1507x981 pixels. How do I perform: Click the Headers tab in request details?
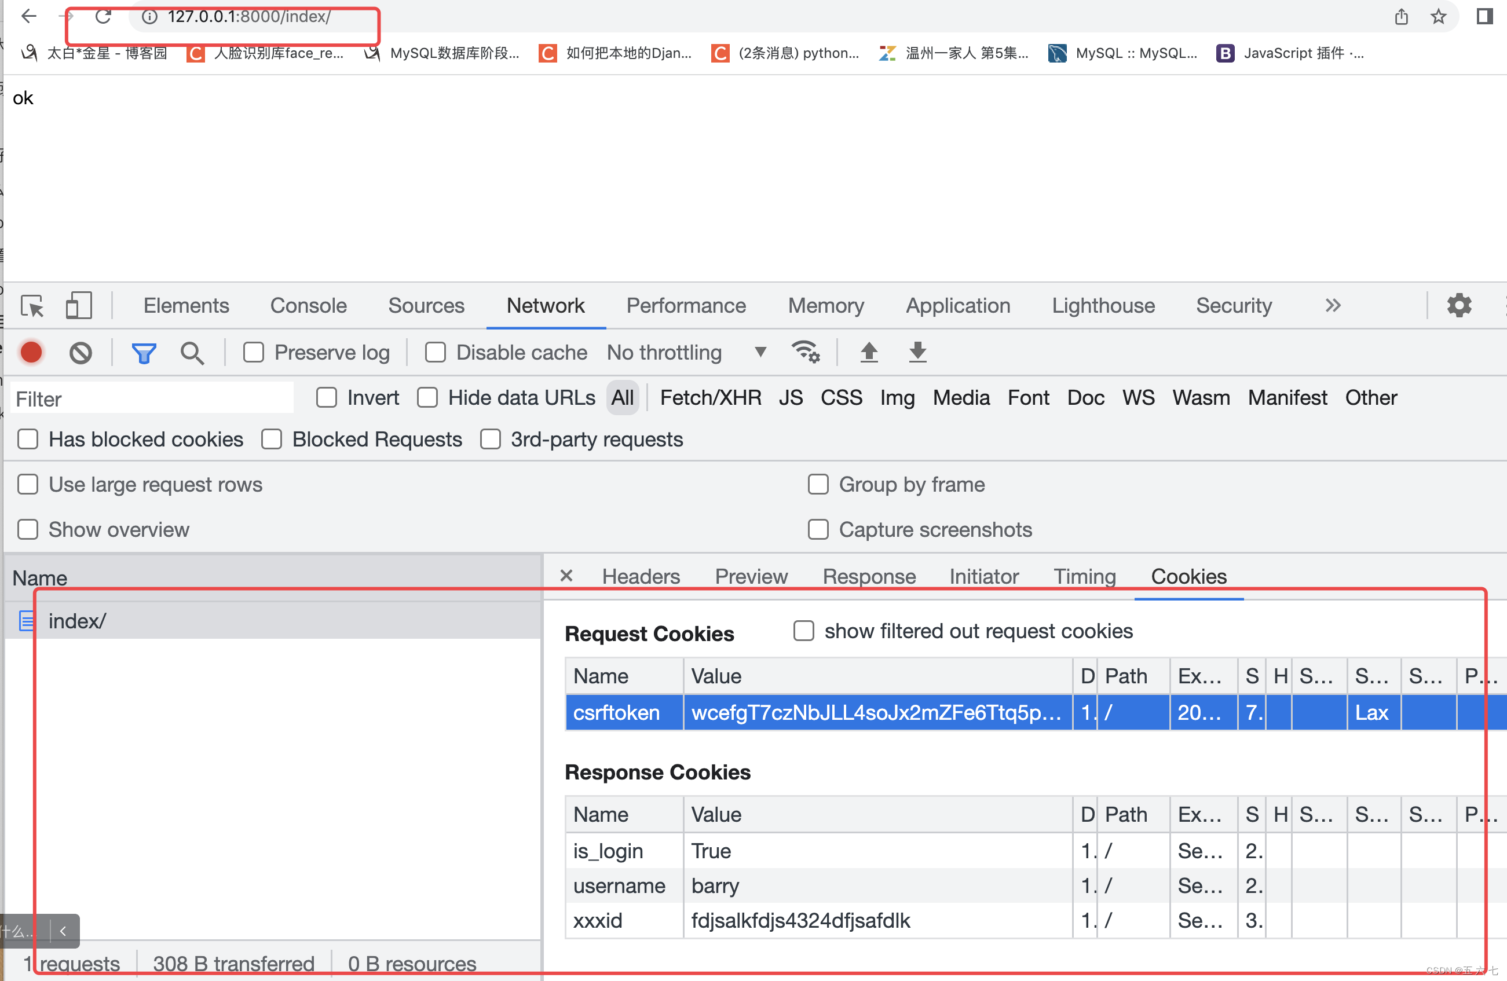642,576
